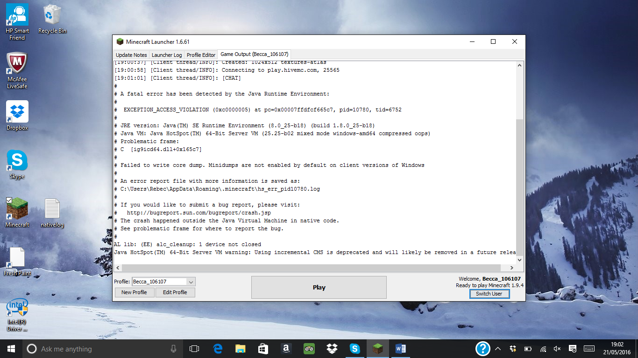
Task: Click the '[CHAT]' log line
Action: tap(177, 78)
